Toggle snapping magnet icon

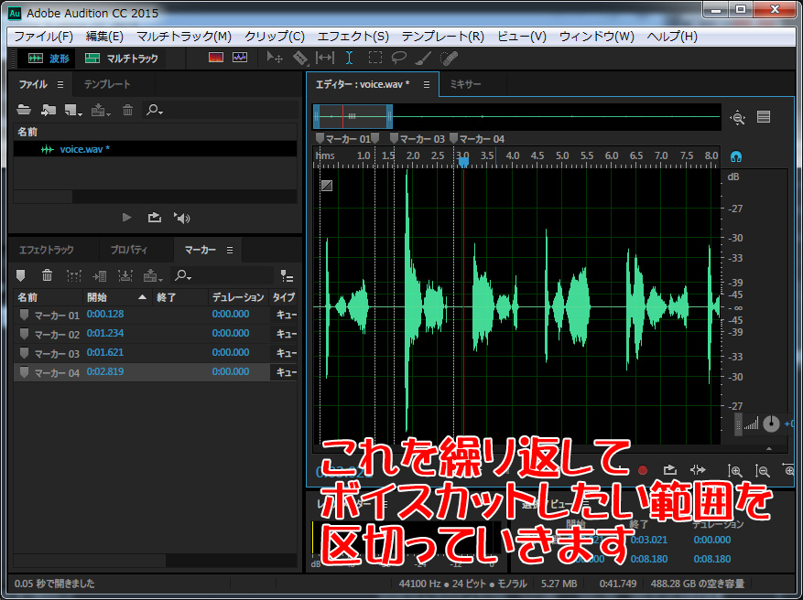tap(736, 156)
